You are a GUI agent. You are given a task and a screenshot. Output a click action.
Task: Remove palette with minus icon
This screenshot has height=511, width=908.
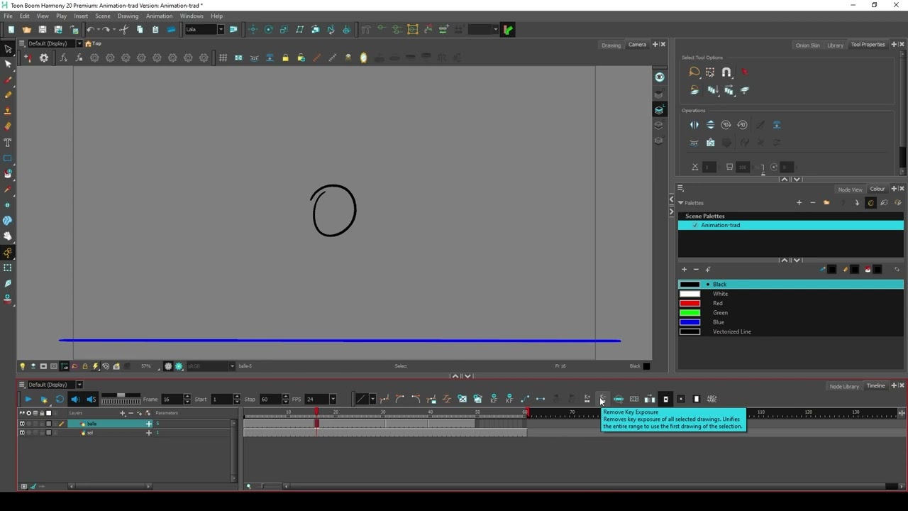(x=813, y=203)
